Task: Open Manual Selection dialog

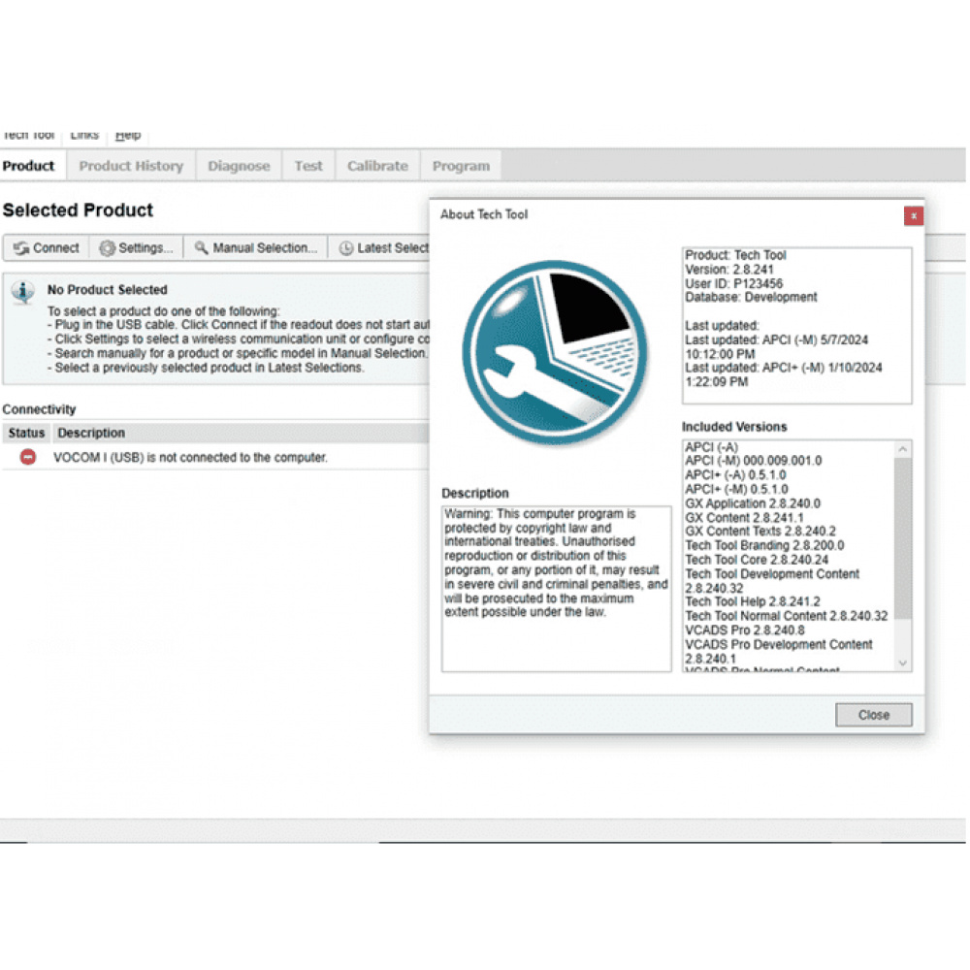Action: [x=255, y=248]
